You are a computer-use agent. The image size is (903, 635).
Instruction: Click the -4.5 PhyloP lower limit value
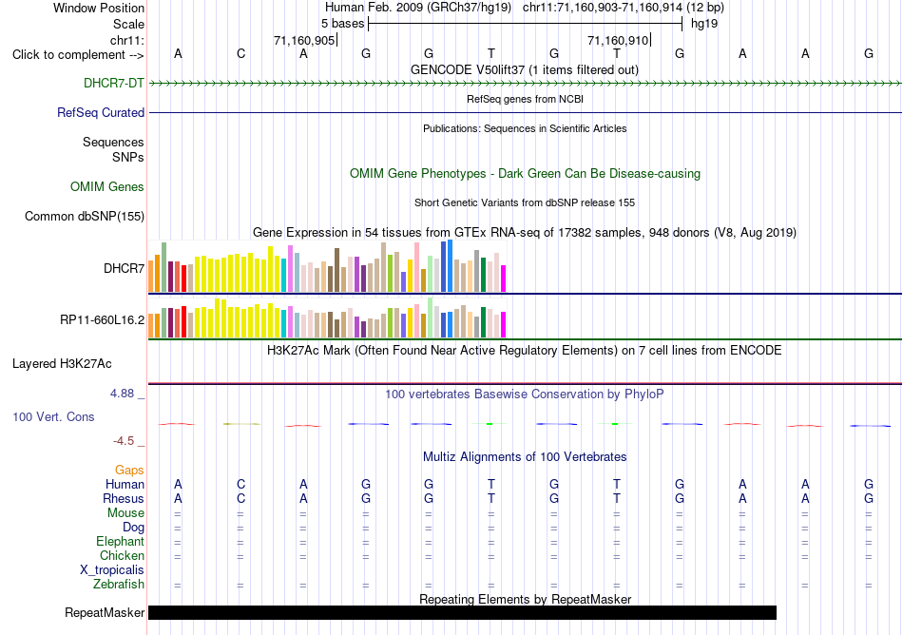(124, 441)
